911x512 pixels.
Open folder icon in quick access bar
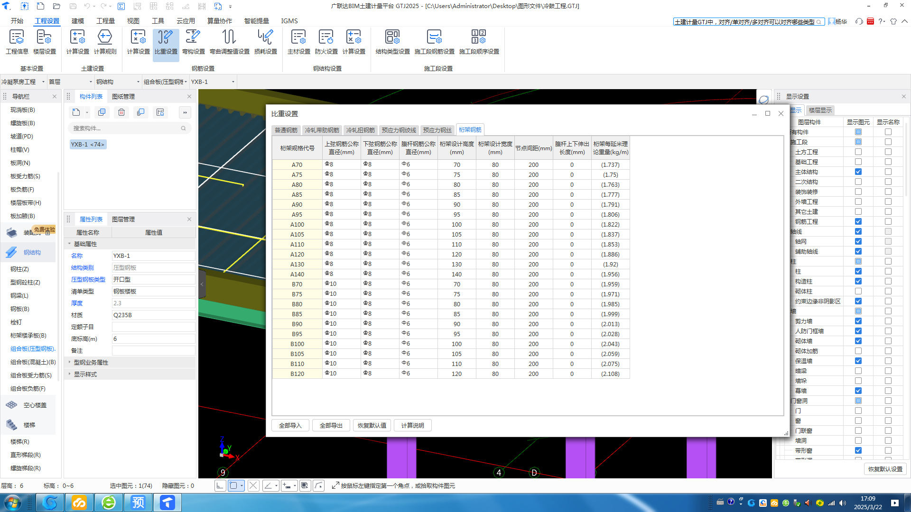coord(56,6)
